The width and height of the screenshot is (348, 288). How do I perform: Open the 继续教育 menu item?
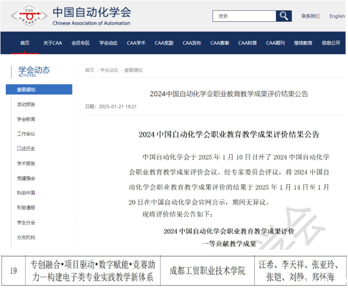click(x=303, y=43)
